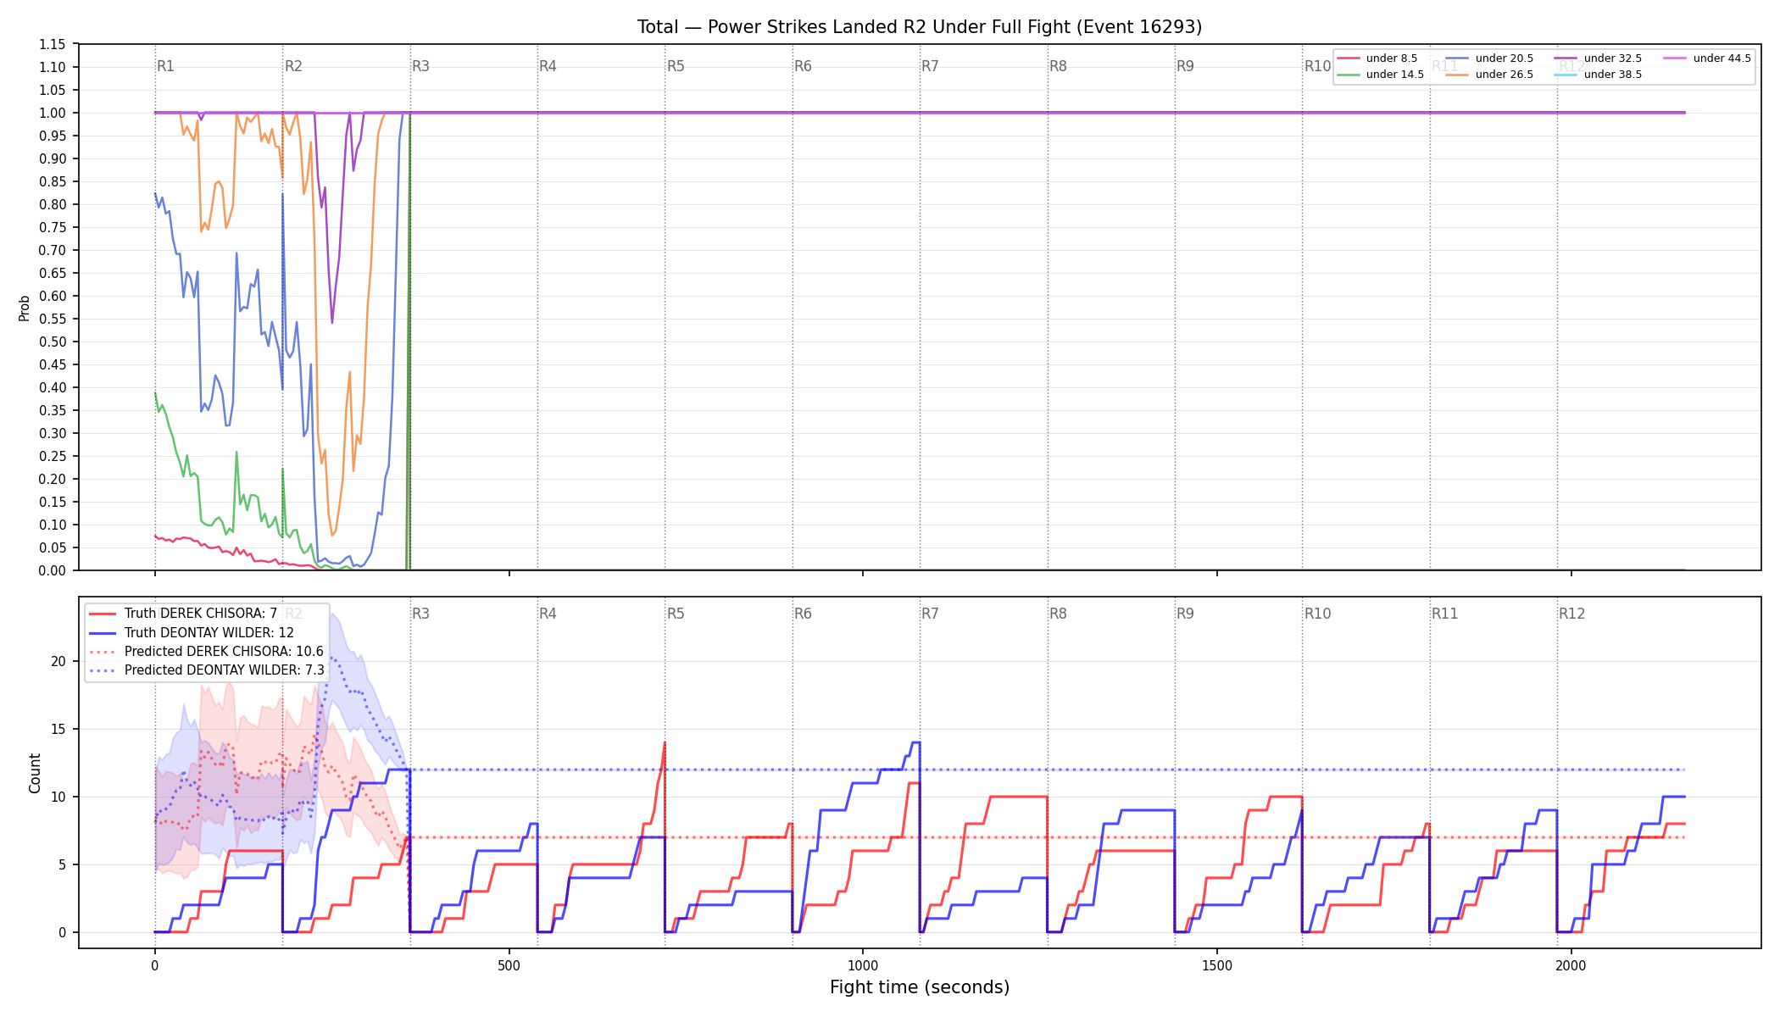Click the R8 round marker in top chart
This screenshot has height=1017, width=1780.
(1059, 66)
